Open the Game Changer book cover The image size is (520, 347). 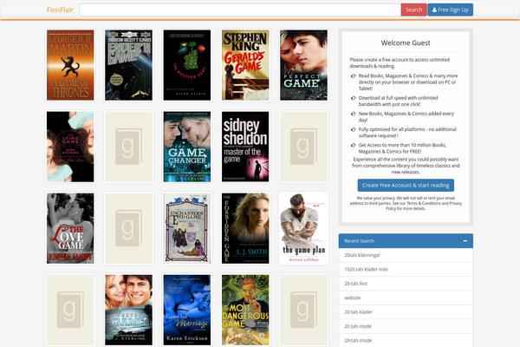pyautogui.click(x=187, y=147)
